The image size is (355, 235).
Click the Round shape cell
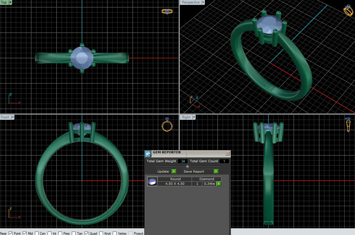tap(175, 179)
